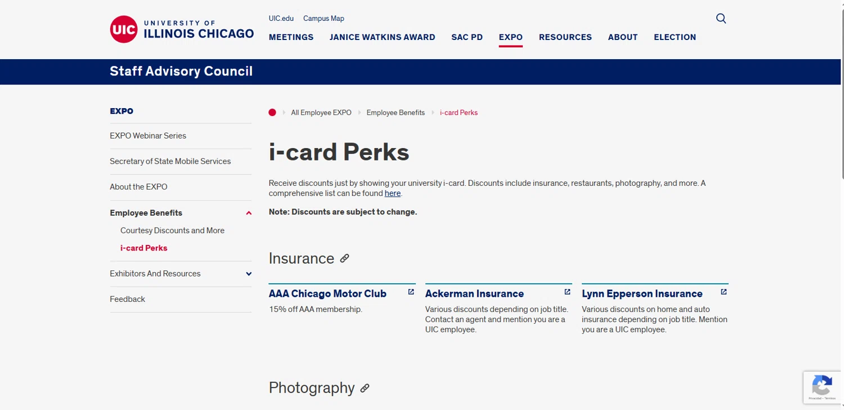This screenshot has width=844, height=410.
Task: Open the SAC PD menu
Action: coord(467,37)
